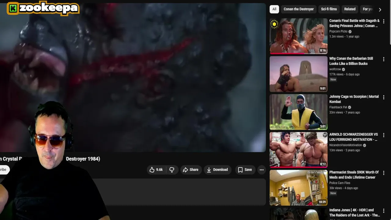Open options menu for Indiana Jones video
The image size is (391, 220).
coord(384,211)
